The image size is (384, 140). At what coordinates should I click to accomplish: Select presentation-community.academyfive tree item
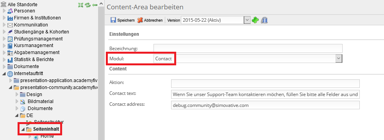click(59, 87)
